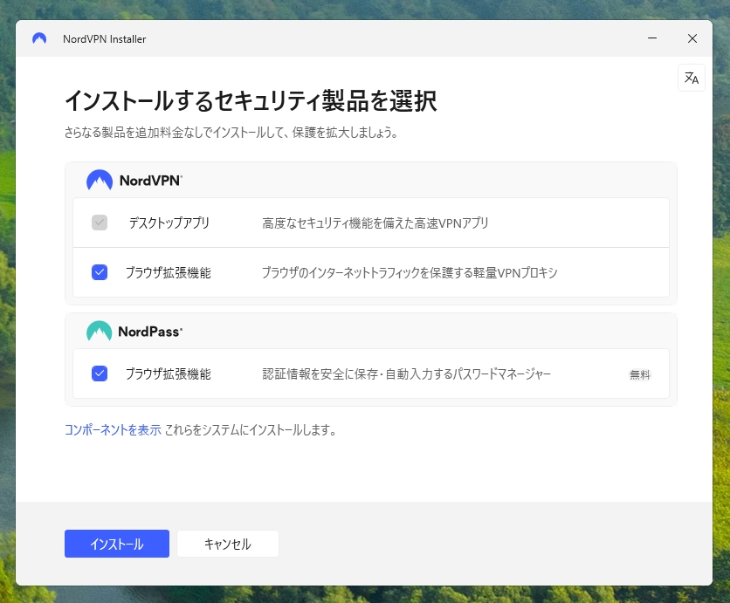
Task: Toggle the greyed デスクトップアプリ checkbox
Action: coord(100,223)
